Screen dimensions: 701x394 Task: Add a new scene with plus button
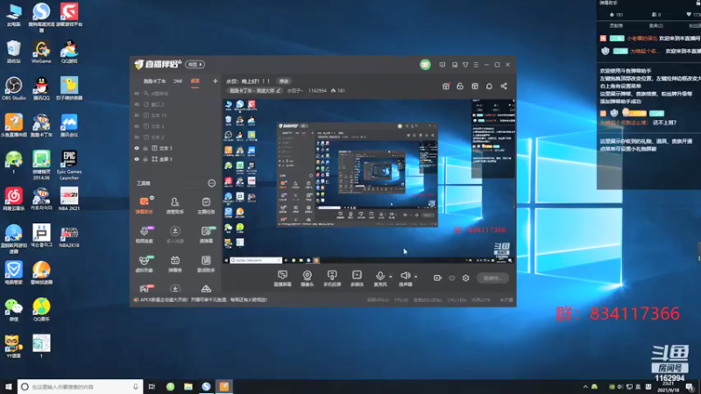point(215,81)
